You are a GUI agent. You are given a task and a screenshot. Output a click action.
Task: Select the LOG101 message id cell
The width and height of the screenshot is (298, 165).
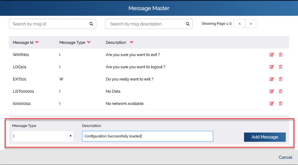pos(20,67)
